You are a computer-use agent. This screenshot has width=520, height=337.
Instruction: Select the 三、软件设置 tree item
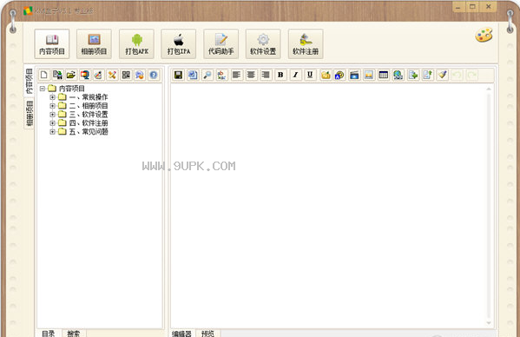click(x=89, y=115)
